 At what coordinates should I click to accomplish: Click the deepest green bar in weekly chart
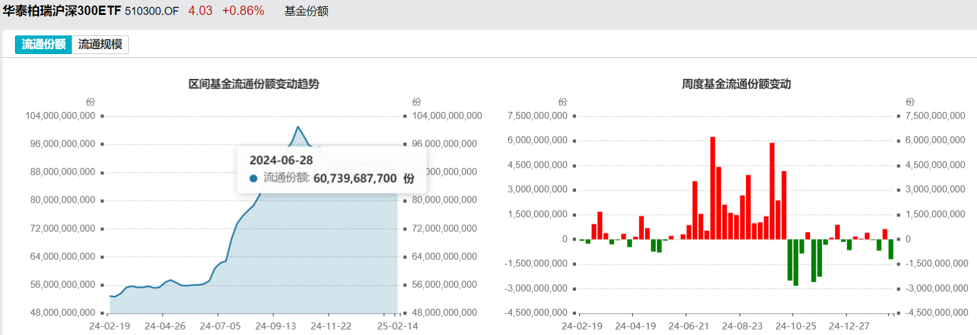796,262
